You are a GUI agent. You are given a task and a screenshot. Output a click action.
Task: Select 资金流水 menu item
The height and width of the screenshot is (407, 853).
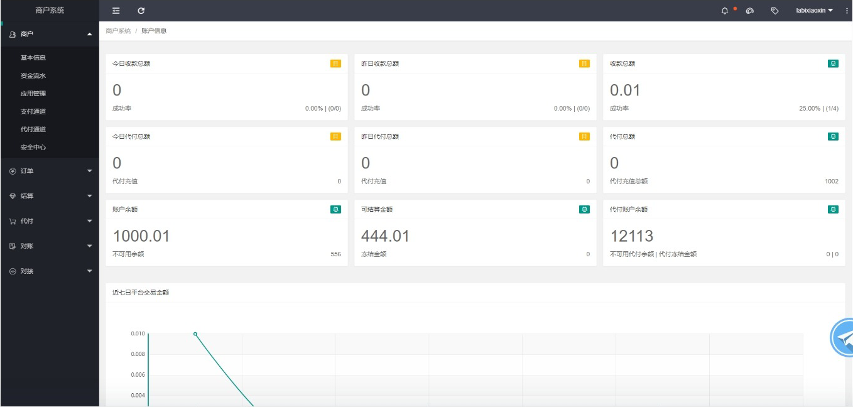pyautogui.click(x=33, y=75)
